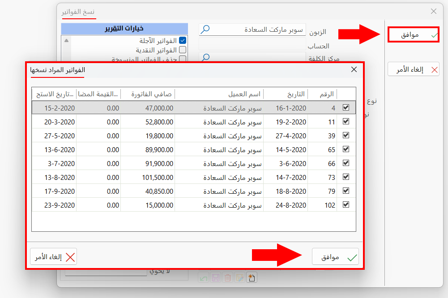This screenshot has height=298, width=448.
Task: Confirm selection with موافق in the dialog
Action: pos(335,256)
